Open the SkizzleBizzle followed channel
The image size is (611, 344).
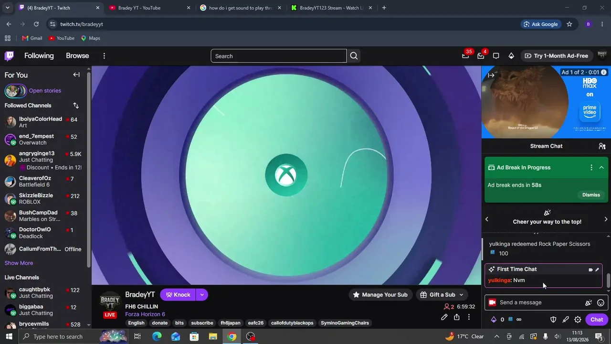coord(43,199)
